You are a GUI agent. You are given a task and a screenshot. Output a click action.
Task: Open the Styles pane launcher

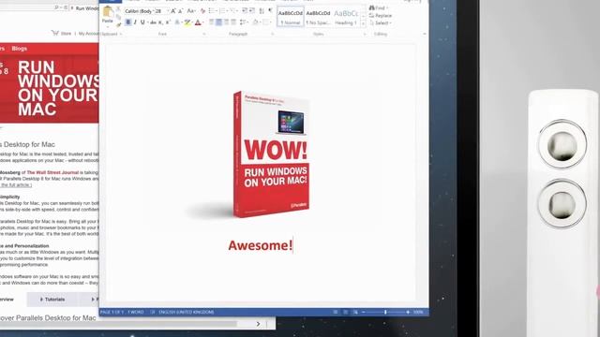pos(365,34)
